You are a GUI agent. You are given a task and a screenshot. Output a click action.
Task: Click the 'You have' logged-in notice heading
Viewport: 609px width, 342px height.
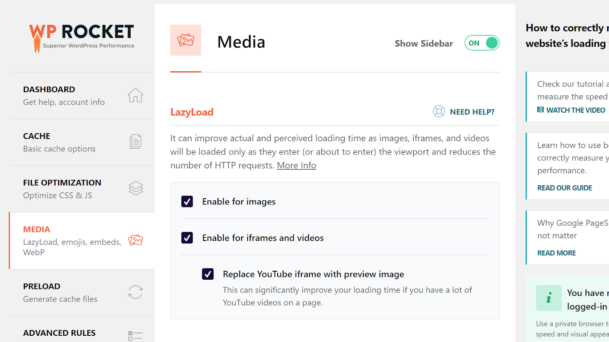[x=588, y=300]
